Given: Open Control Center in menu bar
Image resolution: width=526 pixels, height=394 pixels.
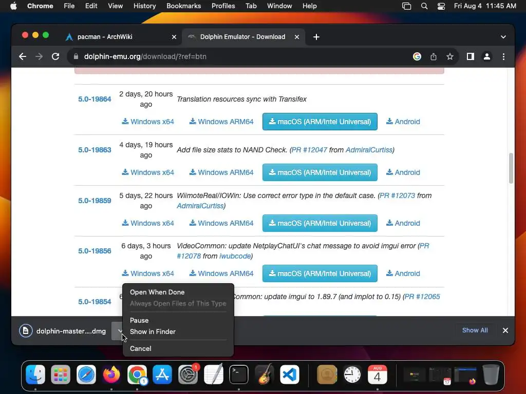Looking at the screenshot, I should click(441, 6).
